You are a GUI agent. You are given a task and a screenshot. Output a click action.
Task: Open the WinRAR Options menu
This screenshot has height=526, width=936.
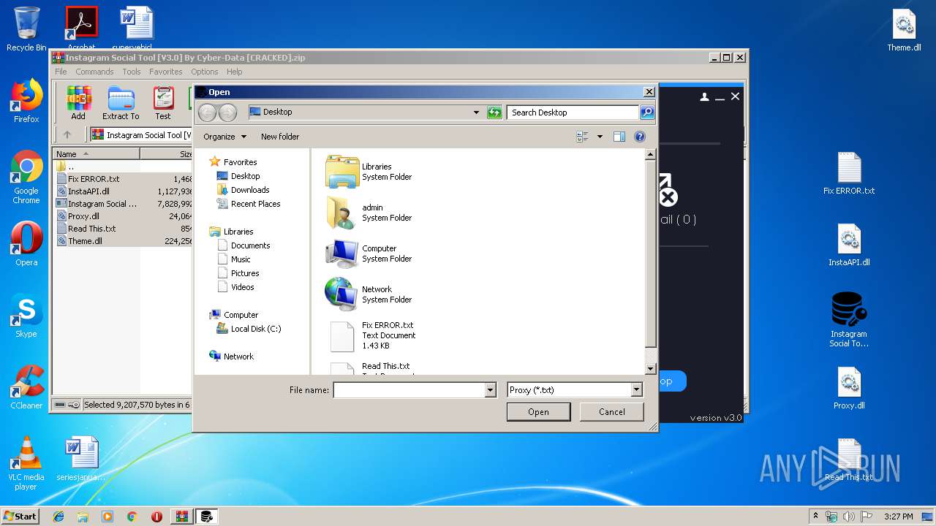205,72
